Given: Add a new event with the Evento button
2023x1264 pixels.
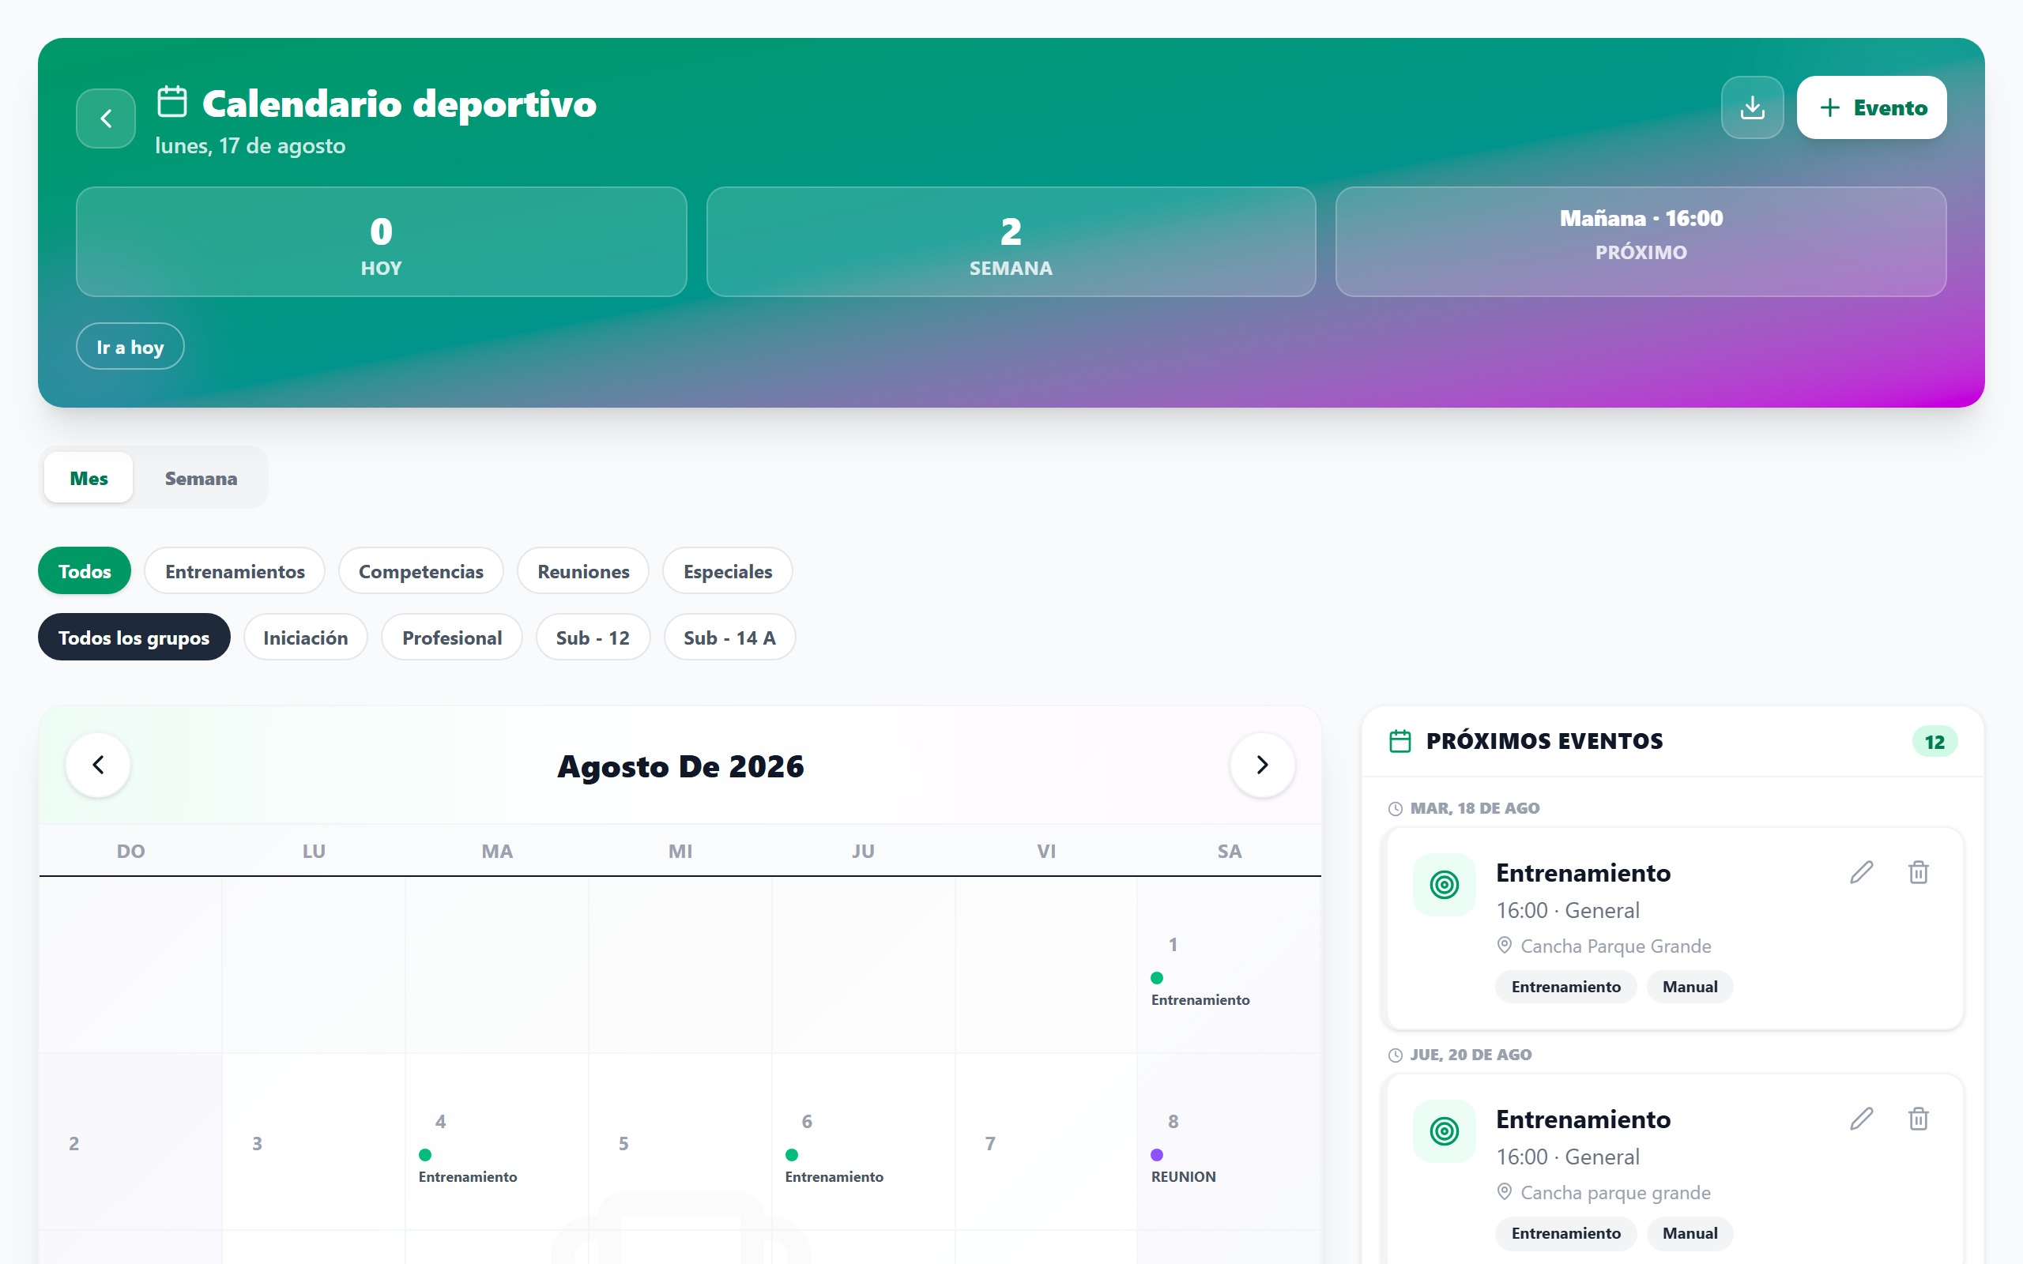Looking at the screenshot, I should click(x=1872, y=107).
